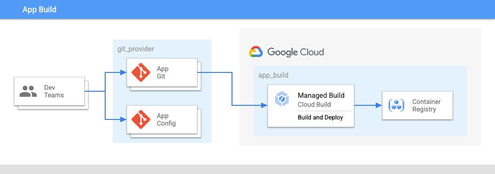Select the Container Registry label
The width and height of the screenshot is (495, 174).
(426, 106)
